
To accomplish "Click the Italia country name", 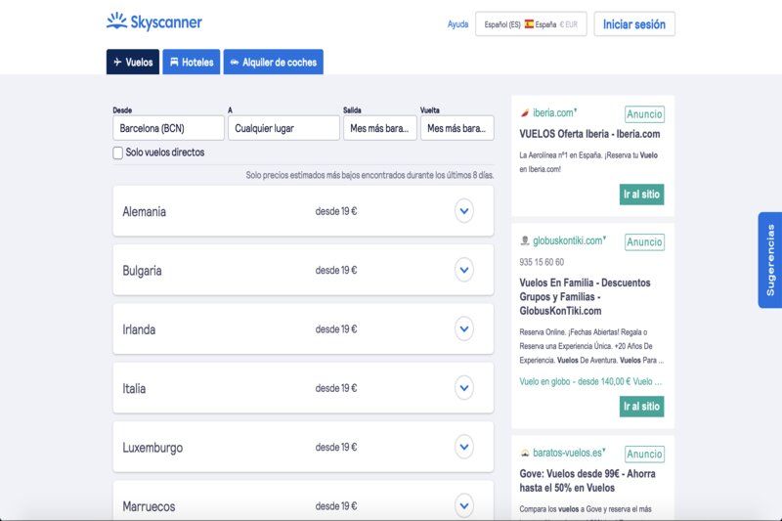I will pyautogui.click(x=134, y=388).
